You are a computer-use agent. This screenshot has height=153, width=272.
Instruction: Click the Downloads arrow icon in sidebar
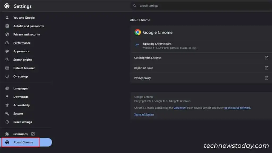click(7, 97)
